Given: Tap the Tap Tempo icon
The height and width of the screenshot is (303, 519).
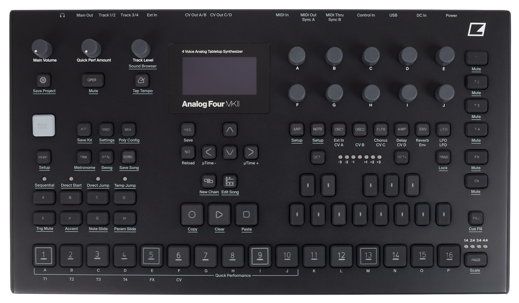Looking at the screenshot, I should pos(142,80).
